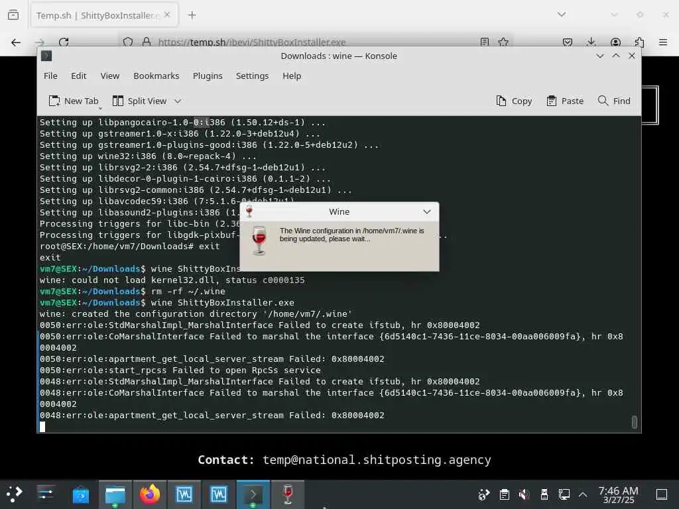The height and width of the screenshot is (509, 679).
Task: Click the Konsole terminal scrollbar handle
Action: pyautogui.click(x=635, y=422)
